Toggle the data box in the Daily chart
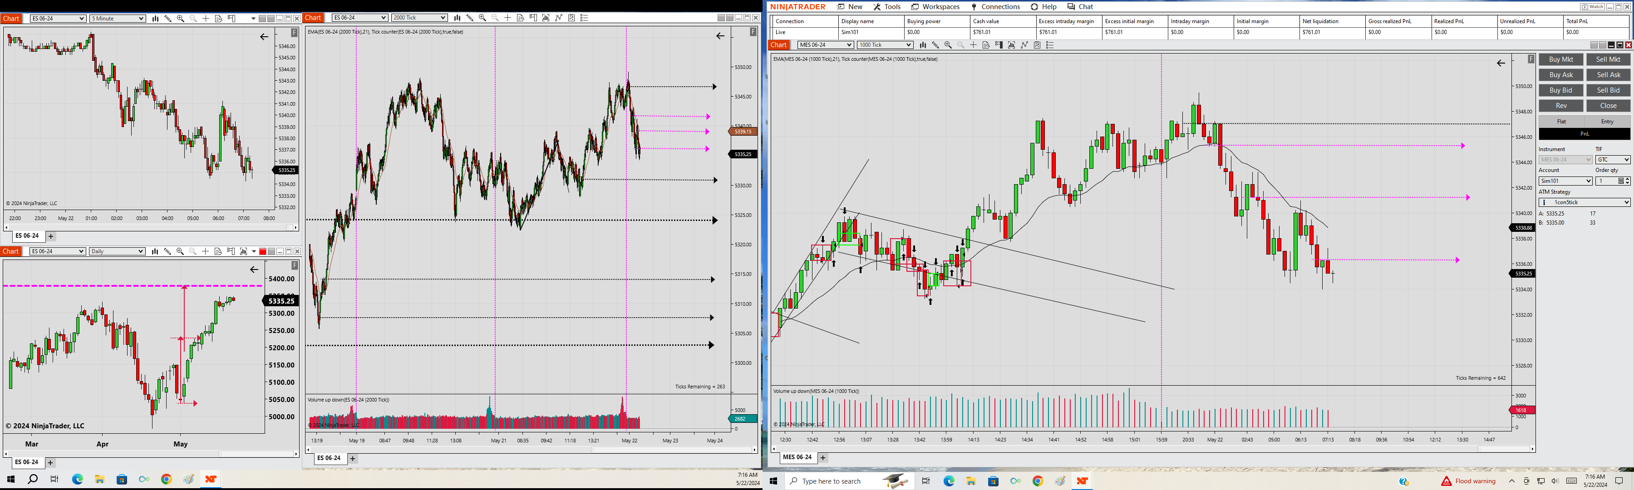 tap(217, 252)
